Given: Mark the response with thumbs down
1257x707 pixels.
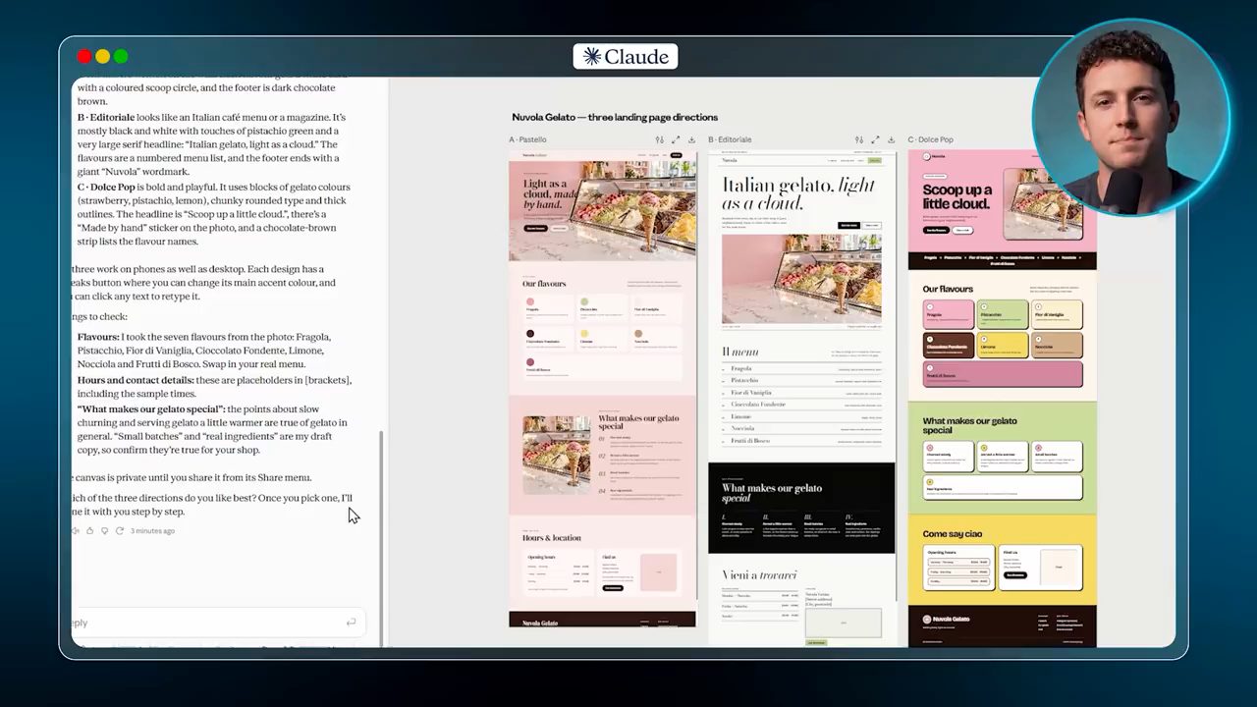Looking at the screenshot, I should pos(104,531).
